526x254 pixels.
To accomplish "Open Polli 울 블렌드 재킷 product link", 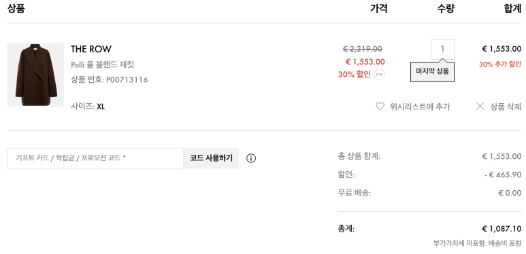I will (102, 65).
